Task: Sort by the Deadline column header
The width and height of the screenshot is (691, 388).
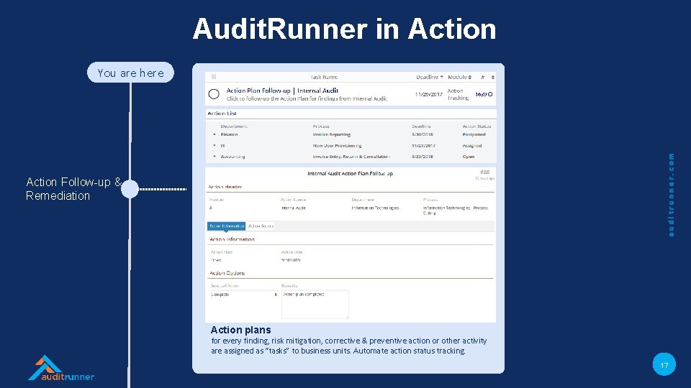Action: click(x=429, y=77)
